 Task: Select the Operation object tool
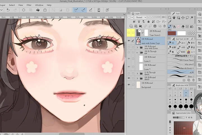click(x=178, y=17)
